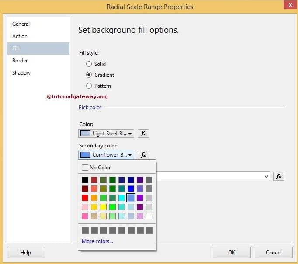Expand the wide dropdown behind the palette
The image size is (298, 264).
266,176
